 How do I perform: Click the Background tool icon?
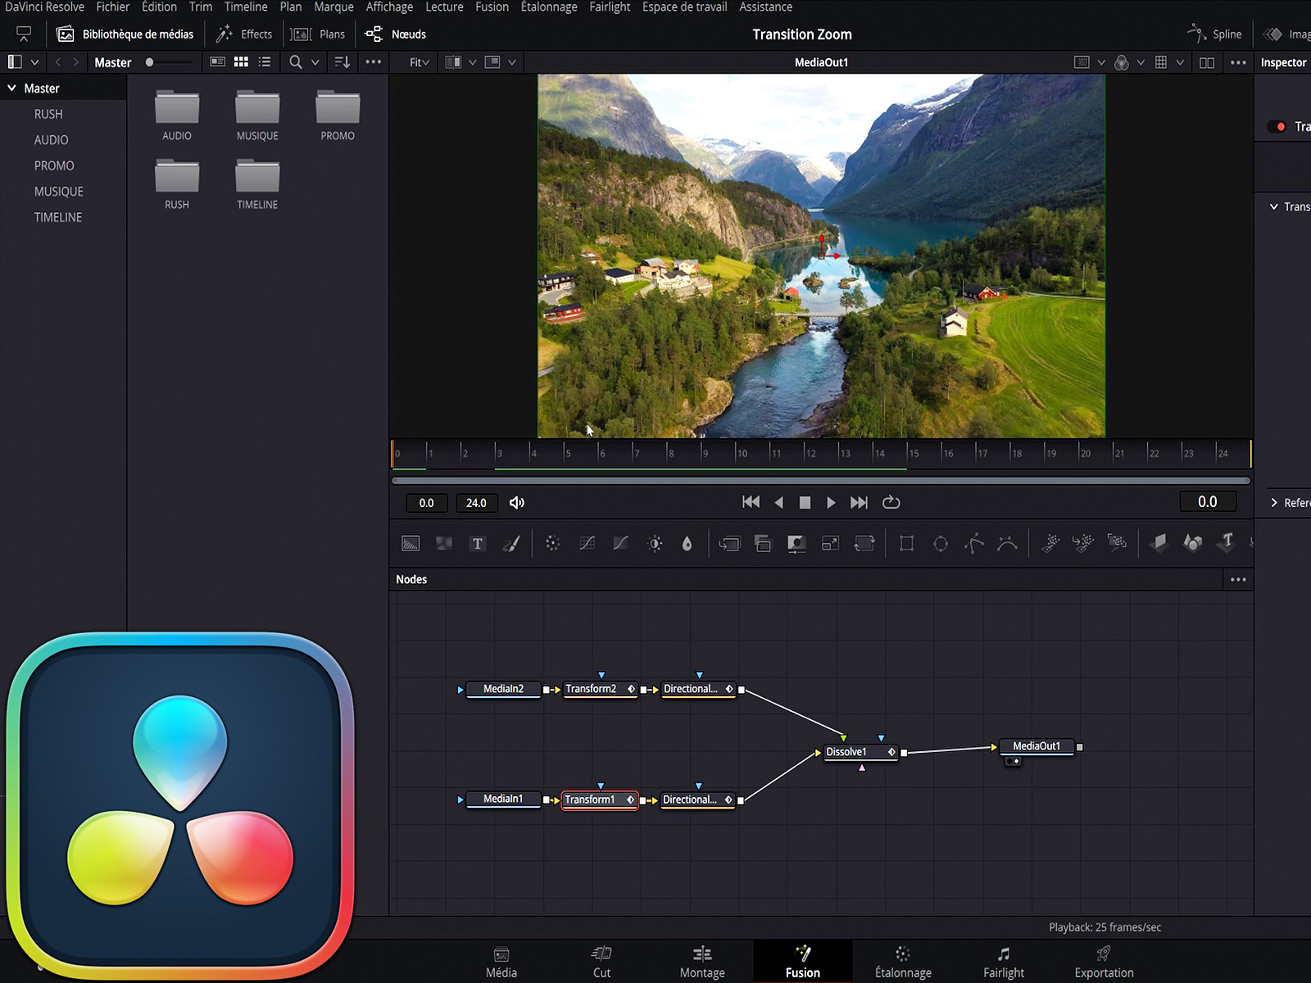tap(411, 544)
